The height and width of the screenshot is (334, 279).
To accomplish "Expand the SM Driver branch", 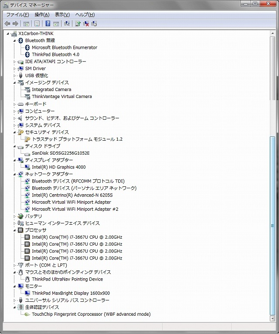I will (x=14, y=69).
